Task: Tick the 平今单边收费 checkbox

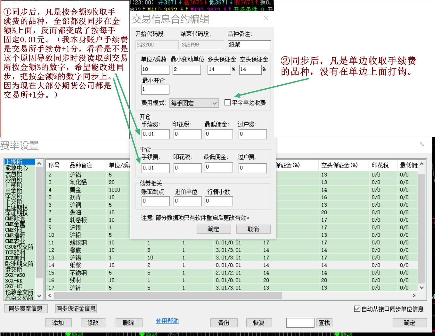Action: click(227, 102)
